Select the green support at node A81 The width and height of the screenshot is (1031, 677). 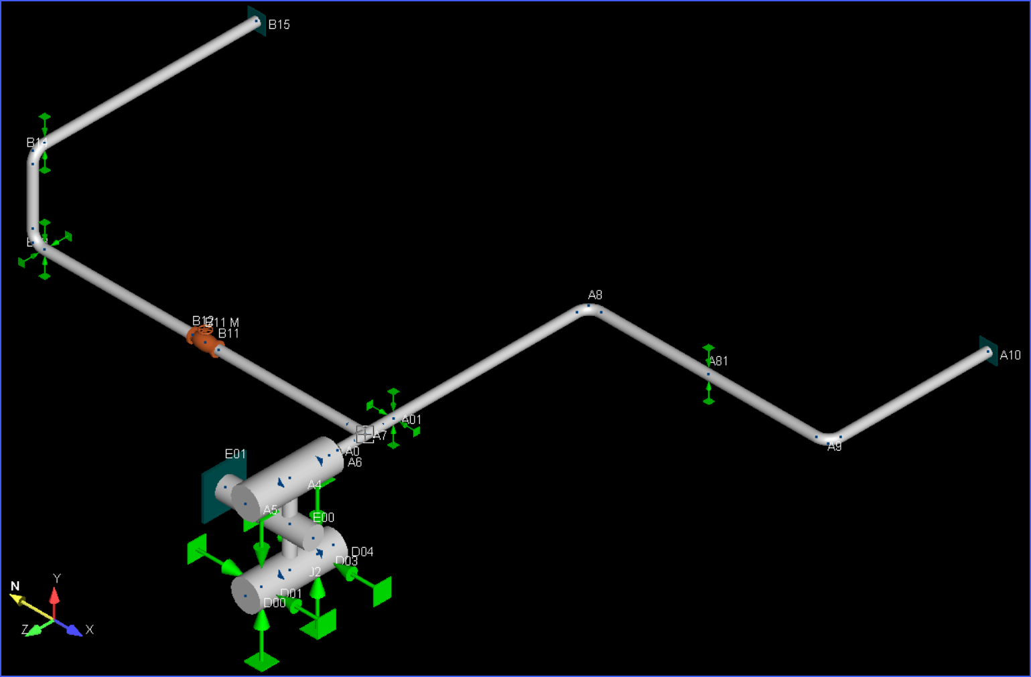pyautogui.click(x=709, y=374)
